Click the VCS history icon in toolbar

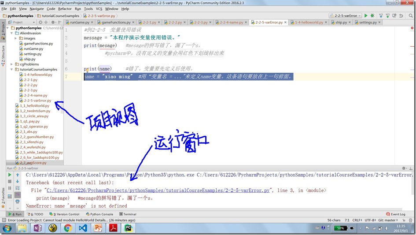(394, 16)
